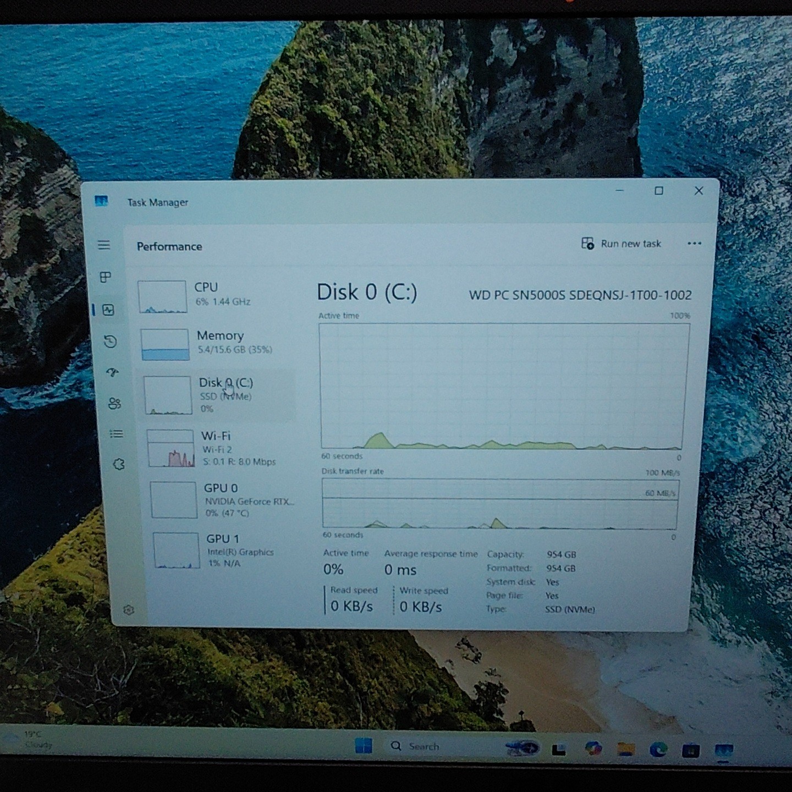Open Startup apps from the sidebar
This screenshot has height=792, width=792.
point(112,372)
